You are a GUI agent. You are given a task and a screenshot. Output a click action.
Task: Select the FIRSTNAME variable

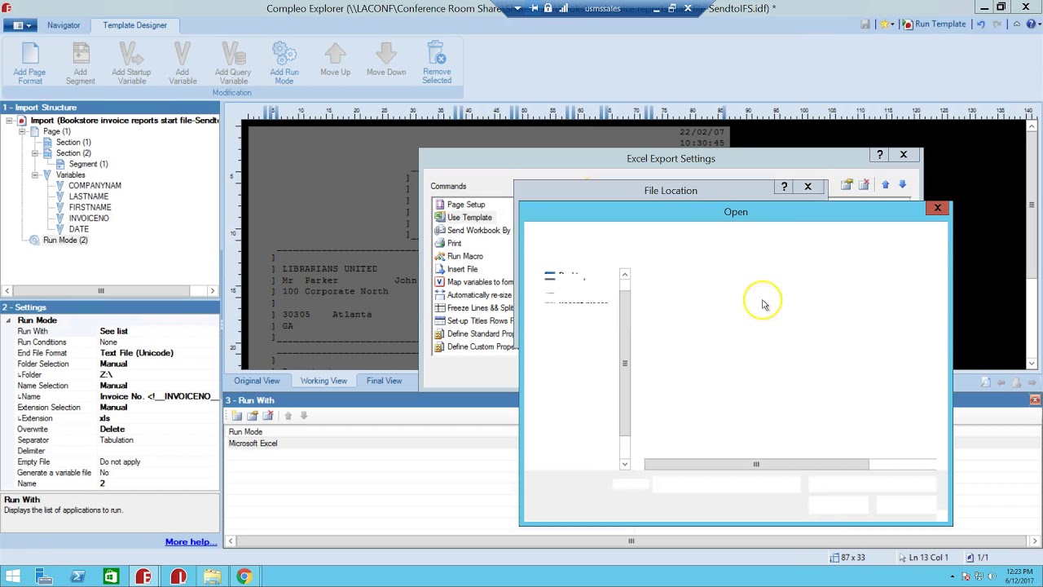click(90, 207)
